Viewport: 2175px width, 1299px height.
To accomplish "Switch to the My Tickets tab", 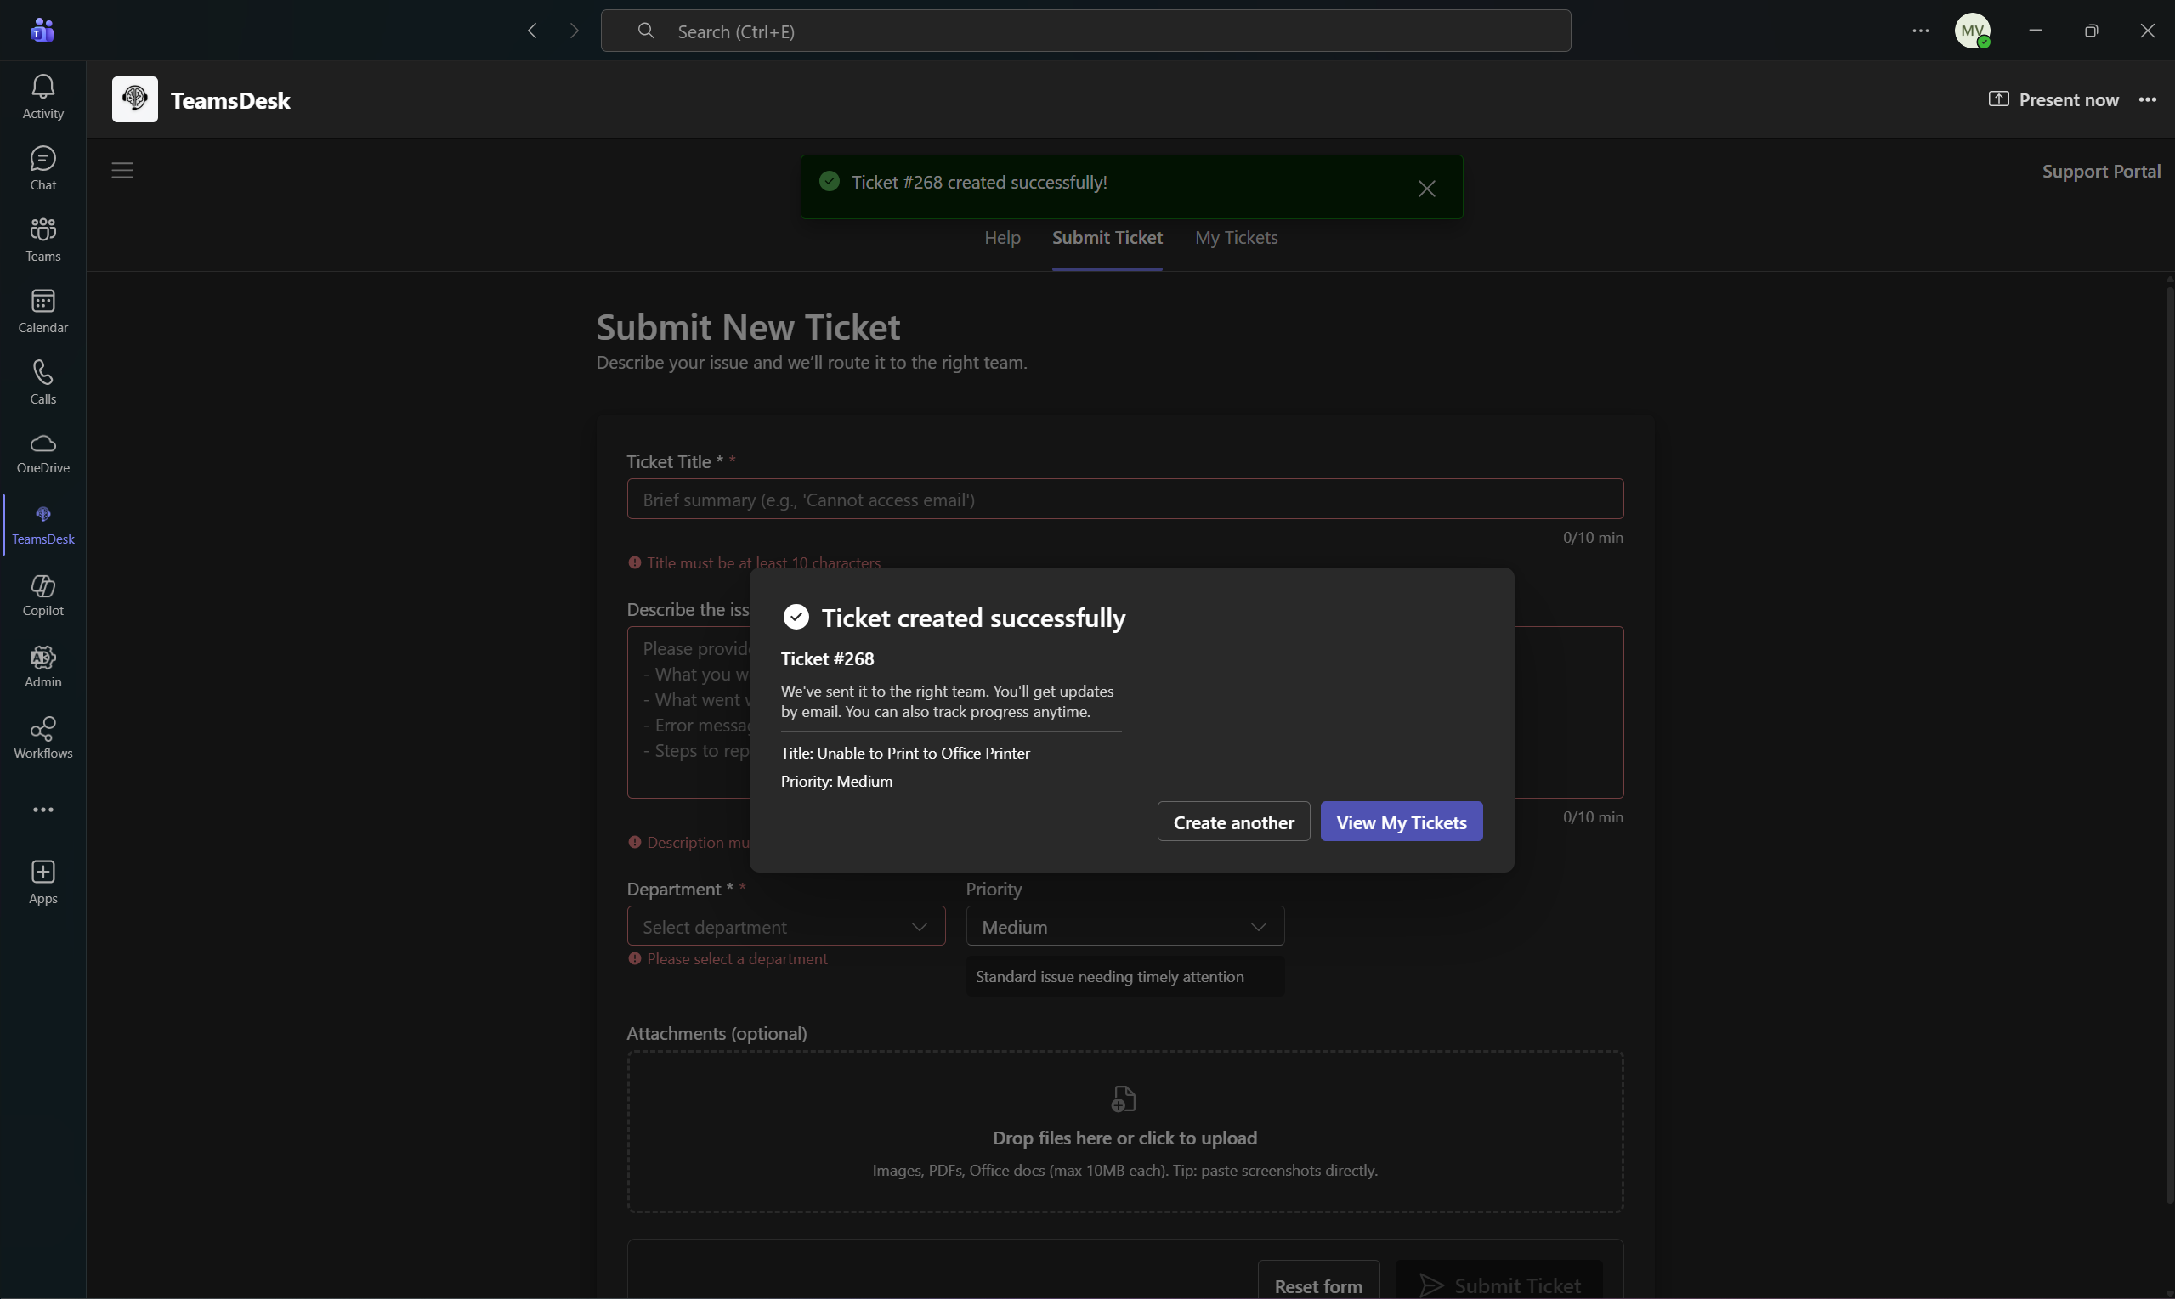I will click(1236, 237).
